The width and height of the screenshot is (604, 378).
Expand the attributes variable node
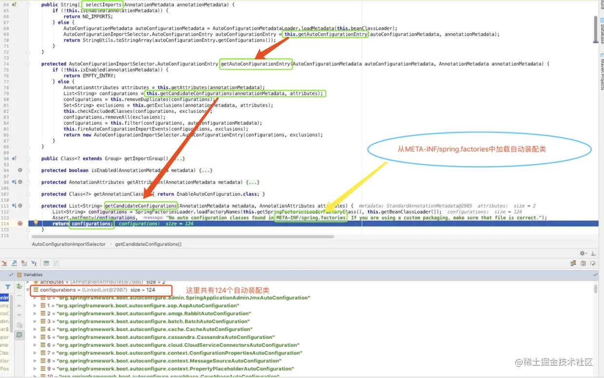click(x=28, y=282)
